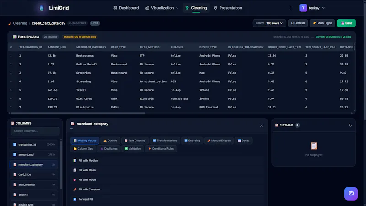366x206 pixels.
Task: Open the three-dot more options menu
Action: coord(291,8)
